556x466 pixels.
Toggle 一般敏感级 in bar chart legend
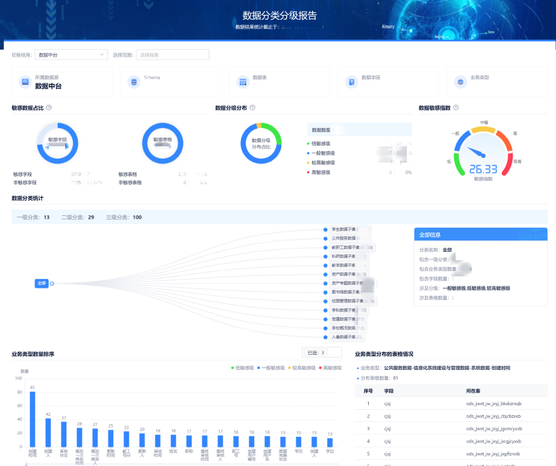pyautogui.click(x=271, y=368)
